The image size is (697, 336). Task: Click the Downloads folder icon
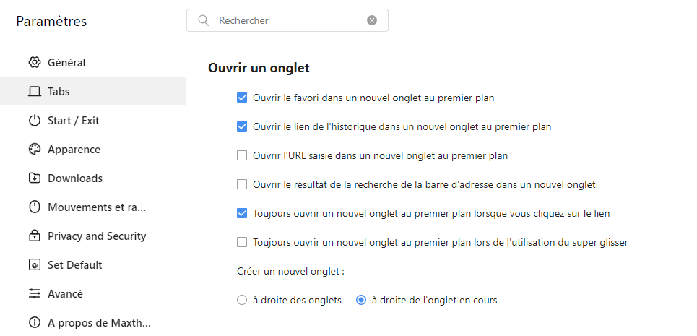[x=34, y=178]
